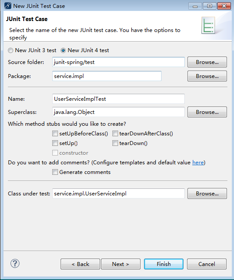Viewport: 234px width, 280px height.
Task: Click the Package input field
Action: (107, 76)
